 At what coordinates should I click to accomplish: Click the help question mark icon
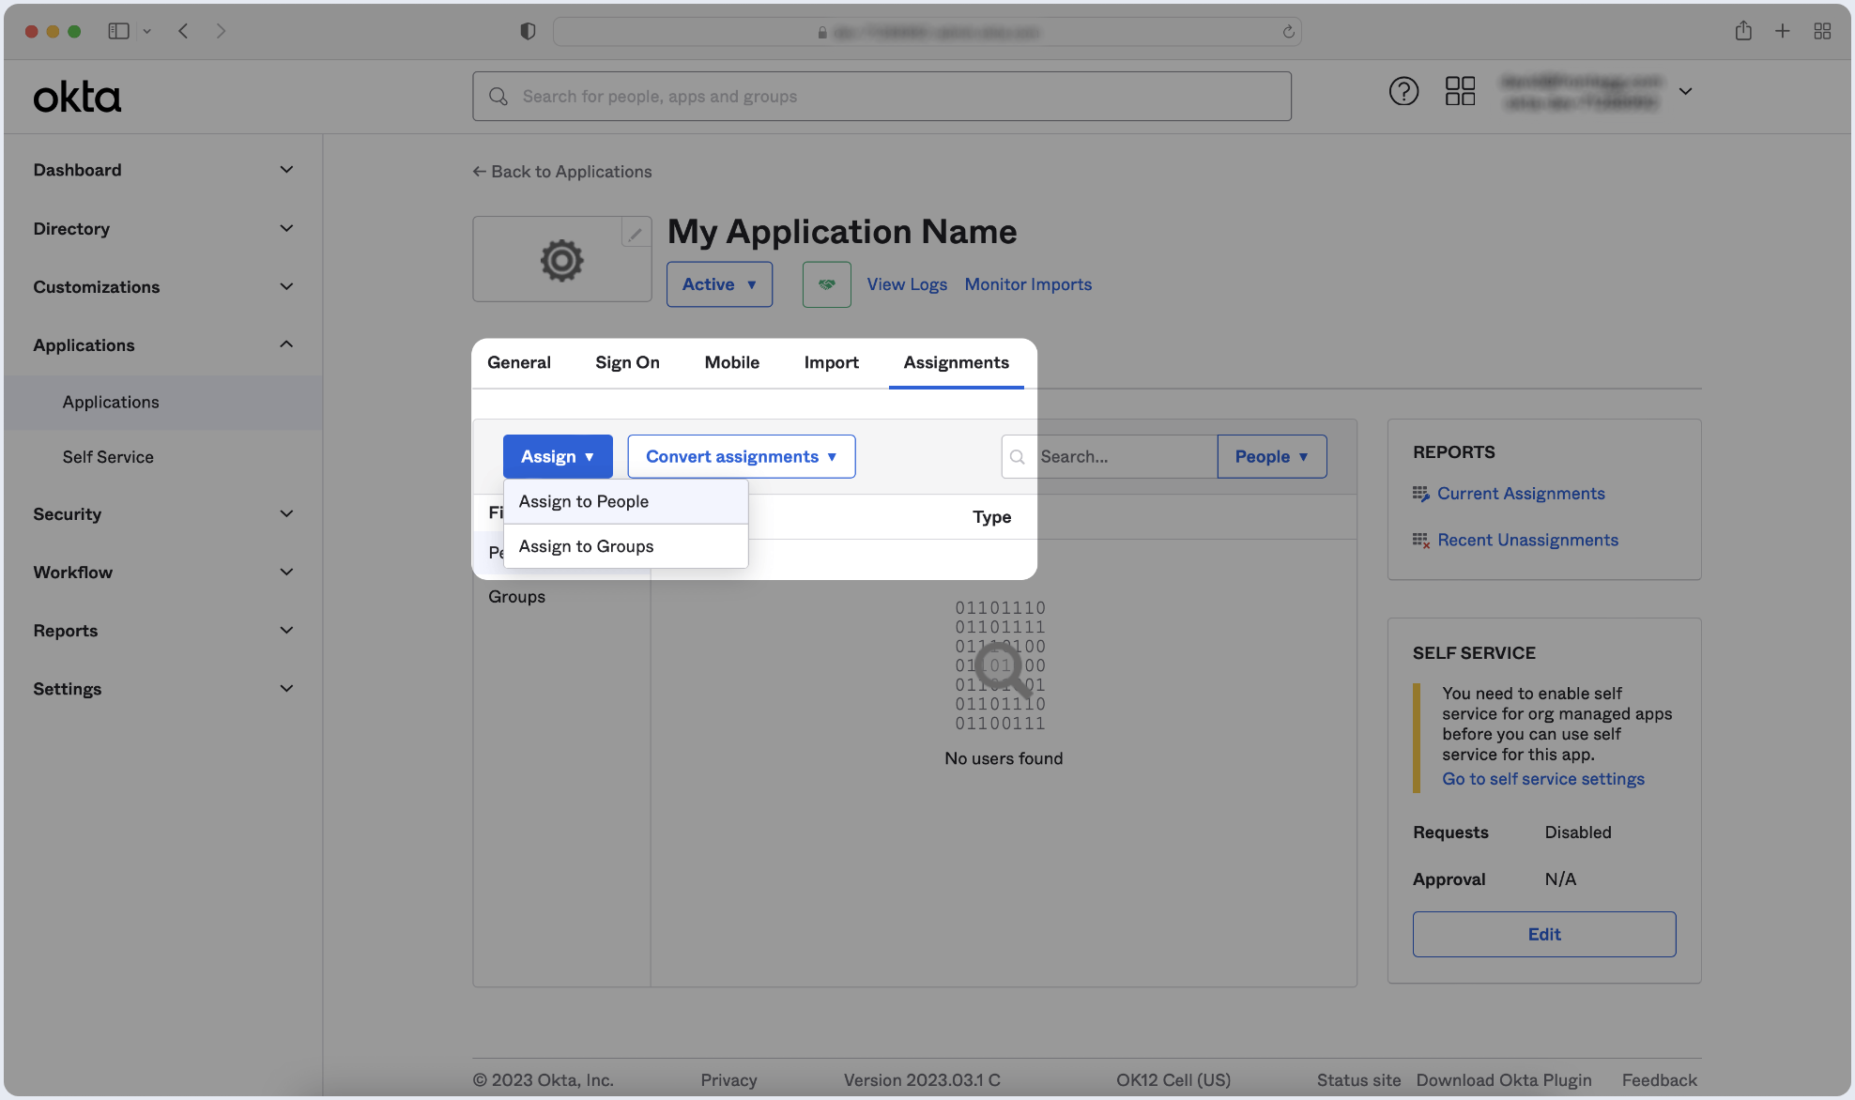click(x=1403, y=91)
